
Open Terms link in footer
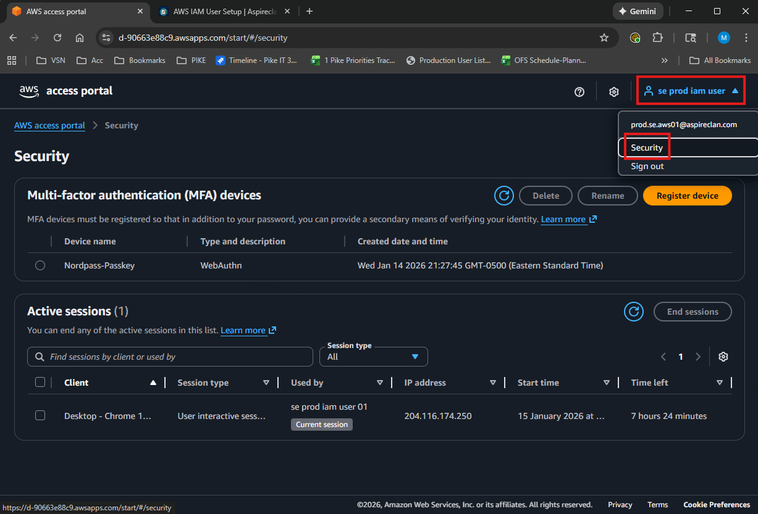tap(657, 505)
